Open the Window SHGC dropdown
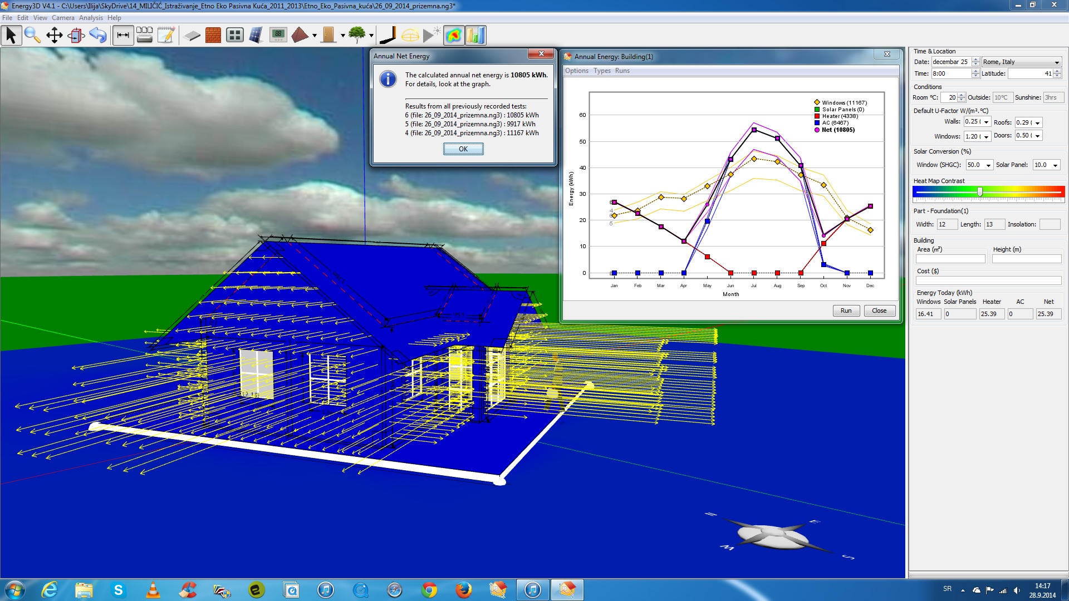This screenshot has width=1069, height=601. (x=988, y=165)
